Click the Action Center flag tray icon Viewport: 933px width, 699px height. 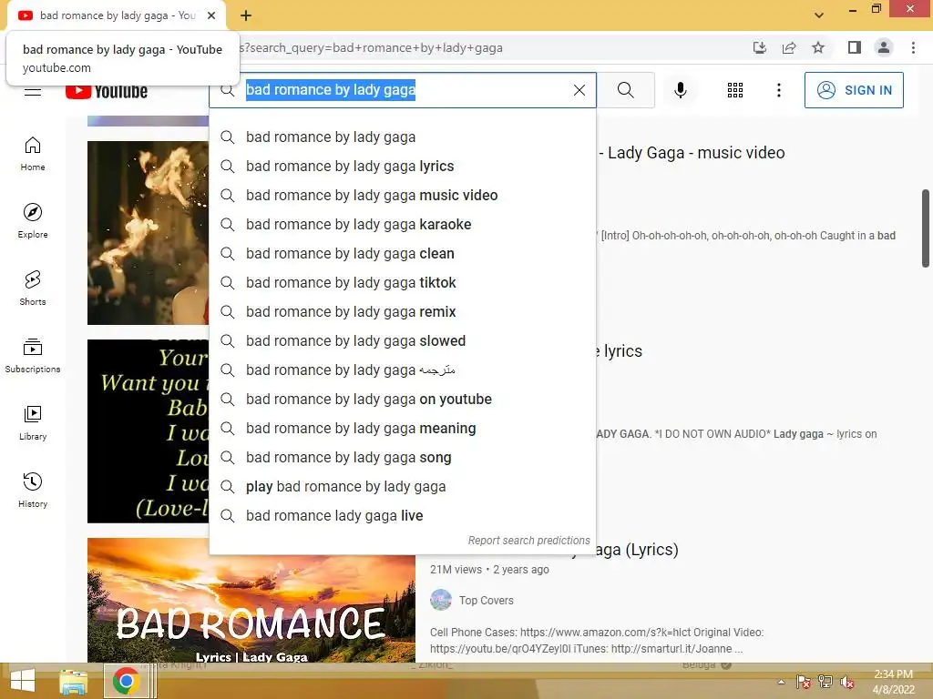click(x=803, y=682)
